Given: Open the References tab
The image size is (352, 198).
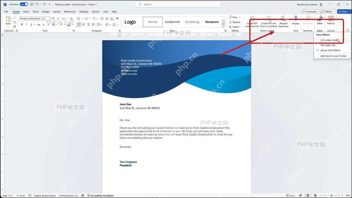Looking at the screenshot, I should [70, 12].
